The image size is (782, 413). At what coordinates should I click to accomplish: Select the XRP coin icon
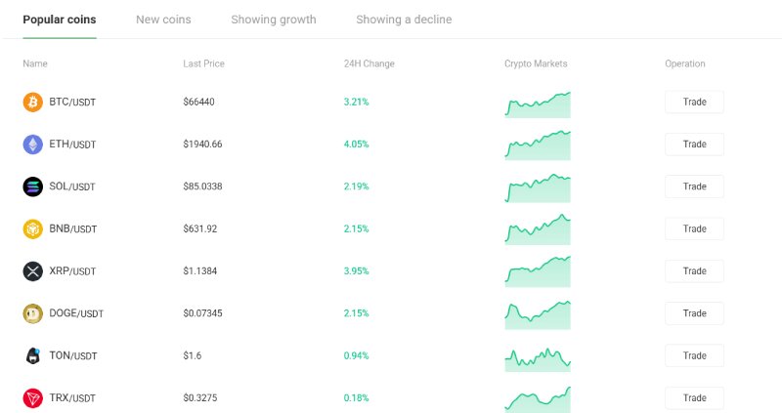point(33,271)
